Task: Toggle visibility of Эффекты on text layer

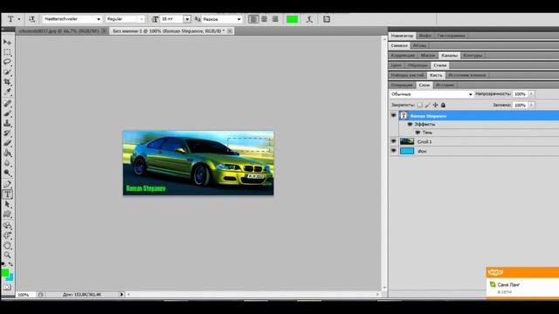Action: coord(410,124)
